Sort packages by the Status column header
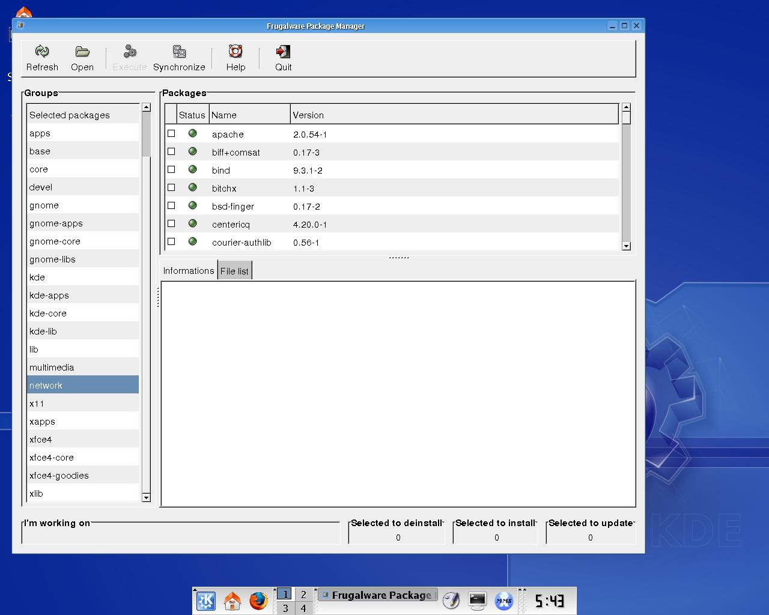Viewport: 769px width, 615px height. point(193,115)
